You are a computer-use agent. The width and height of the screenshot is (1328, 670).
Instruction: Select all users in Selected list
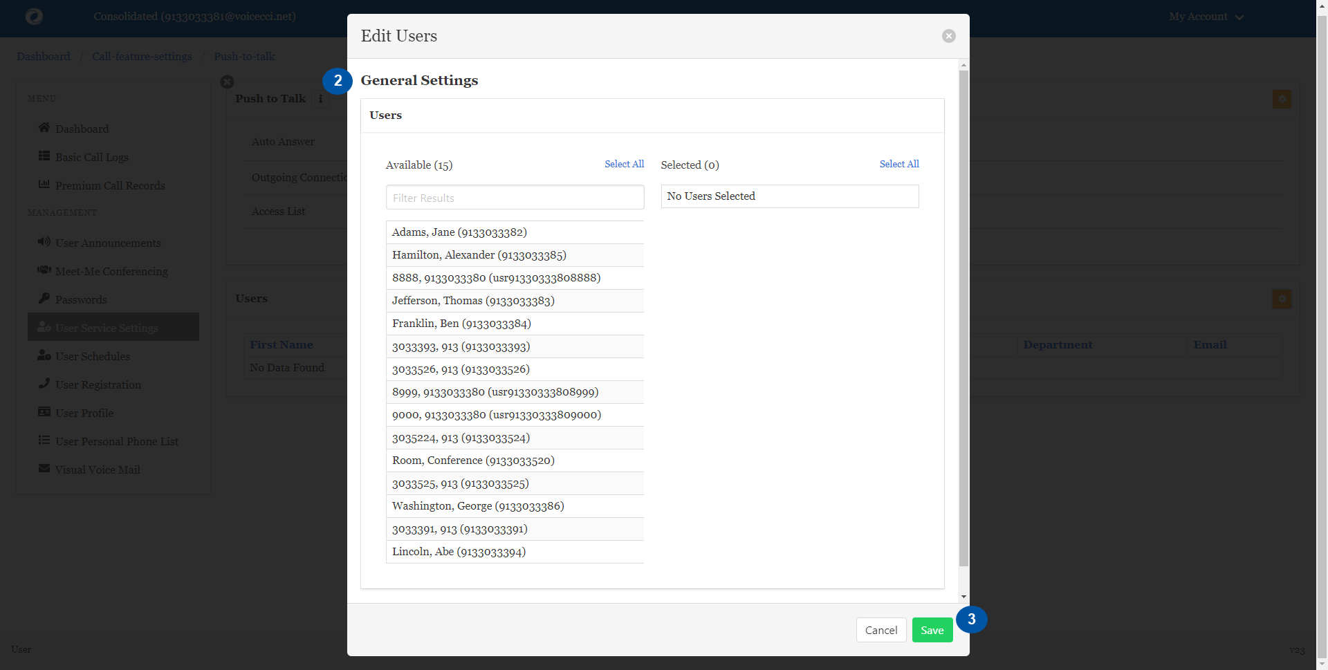898,164
